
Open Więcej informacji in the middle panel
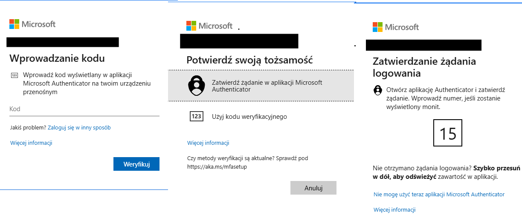pos(208,143)
